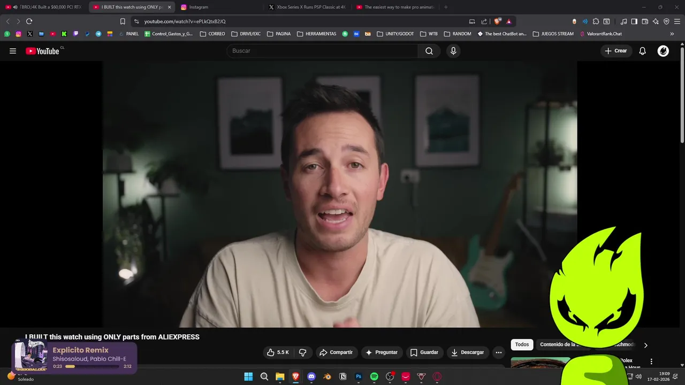The width and height of the screenshot is (685, 385).
Task: Open Brave Leo AI sparkle icon
Action: [656, 21]
